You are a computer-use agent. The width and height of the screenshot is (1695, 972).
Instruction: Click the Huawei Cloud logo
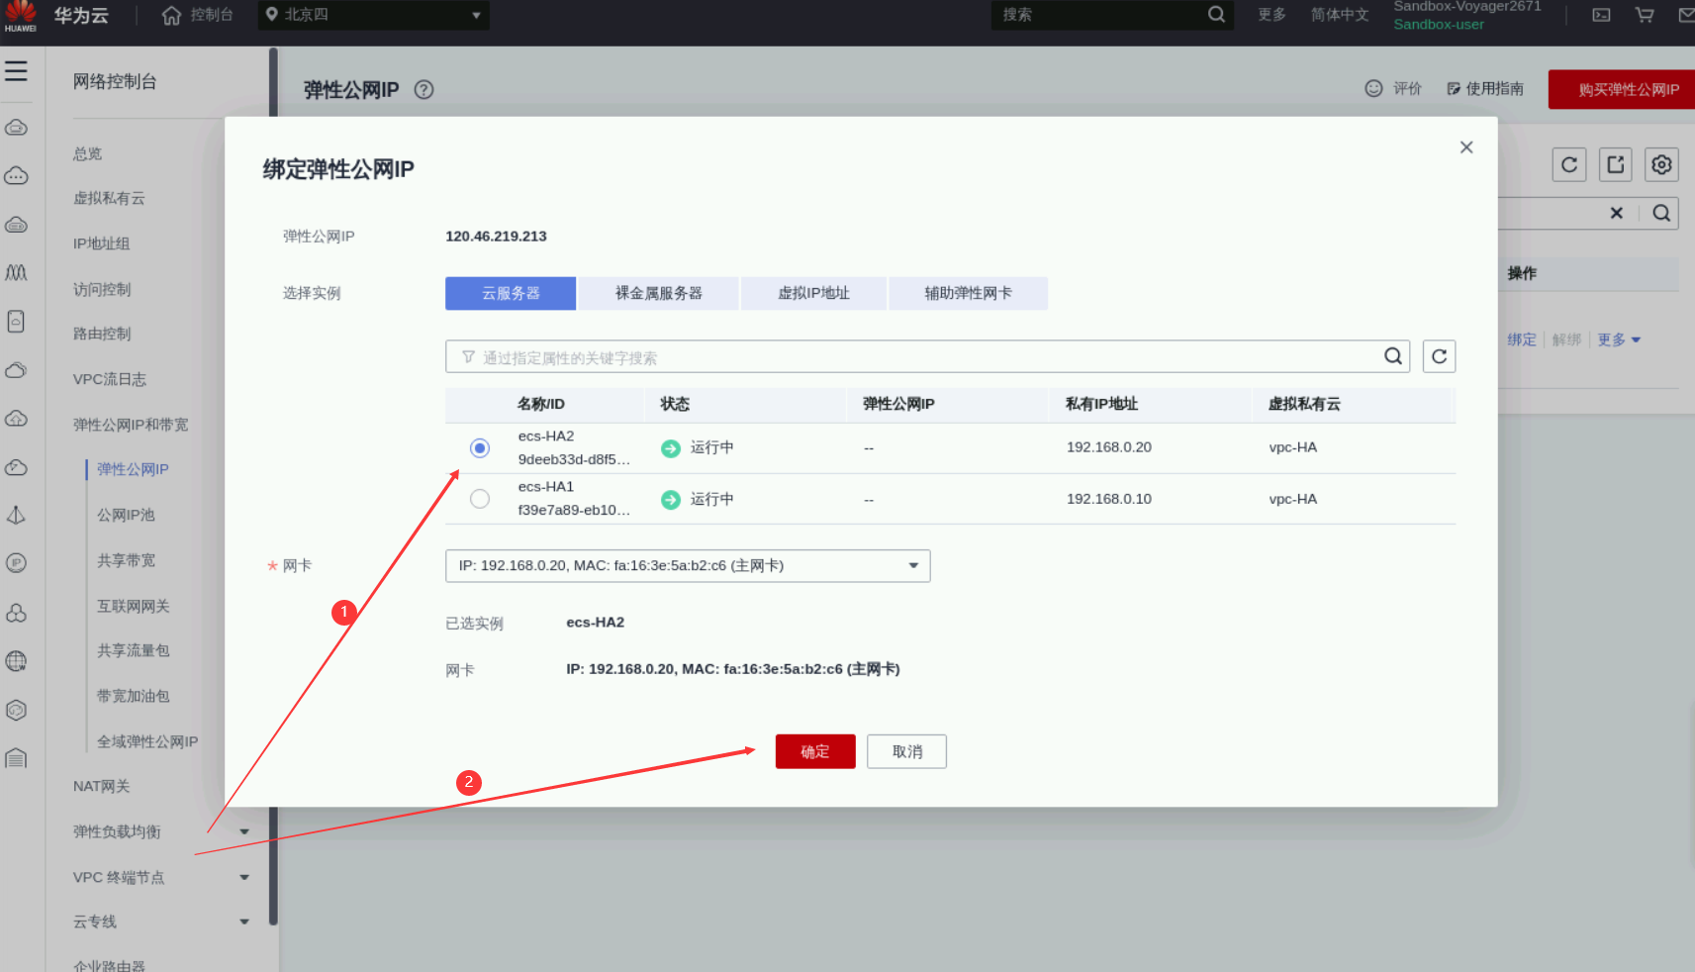pyautogui.click(x=54, y=16)
